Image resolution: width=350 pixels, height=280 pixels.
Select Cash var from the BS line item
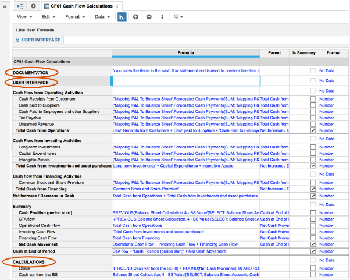pyautogui.click(x=62, y=274)
